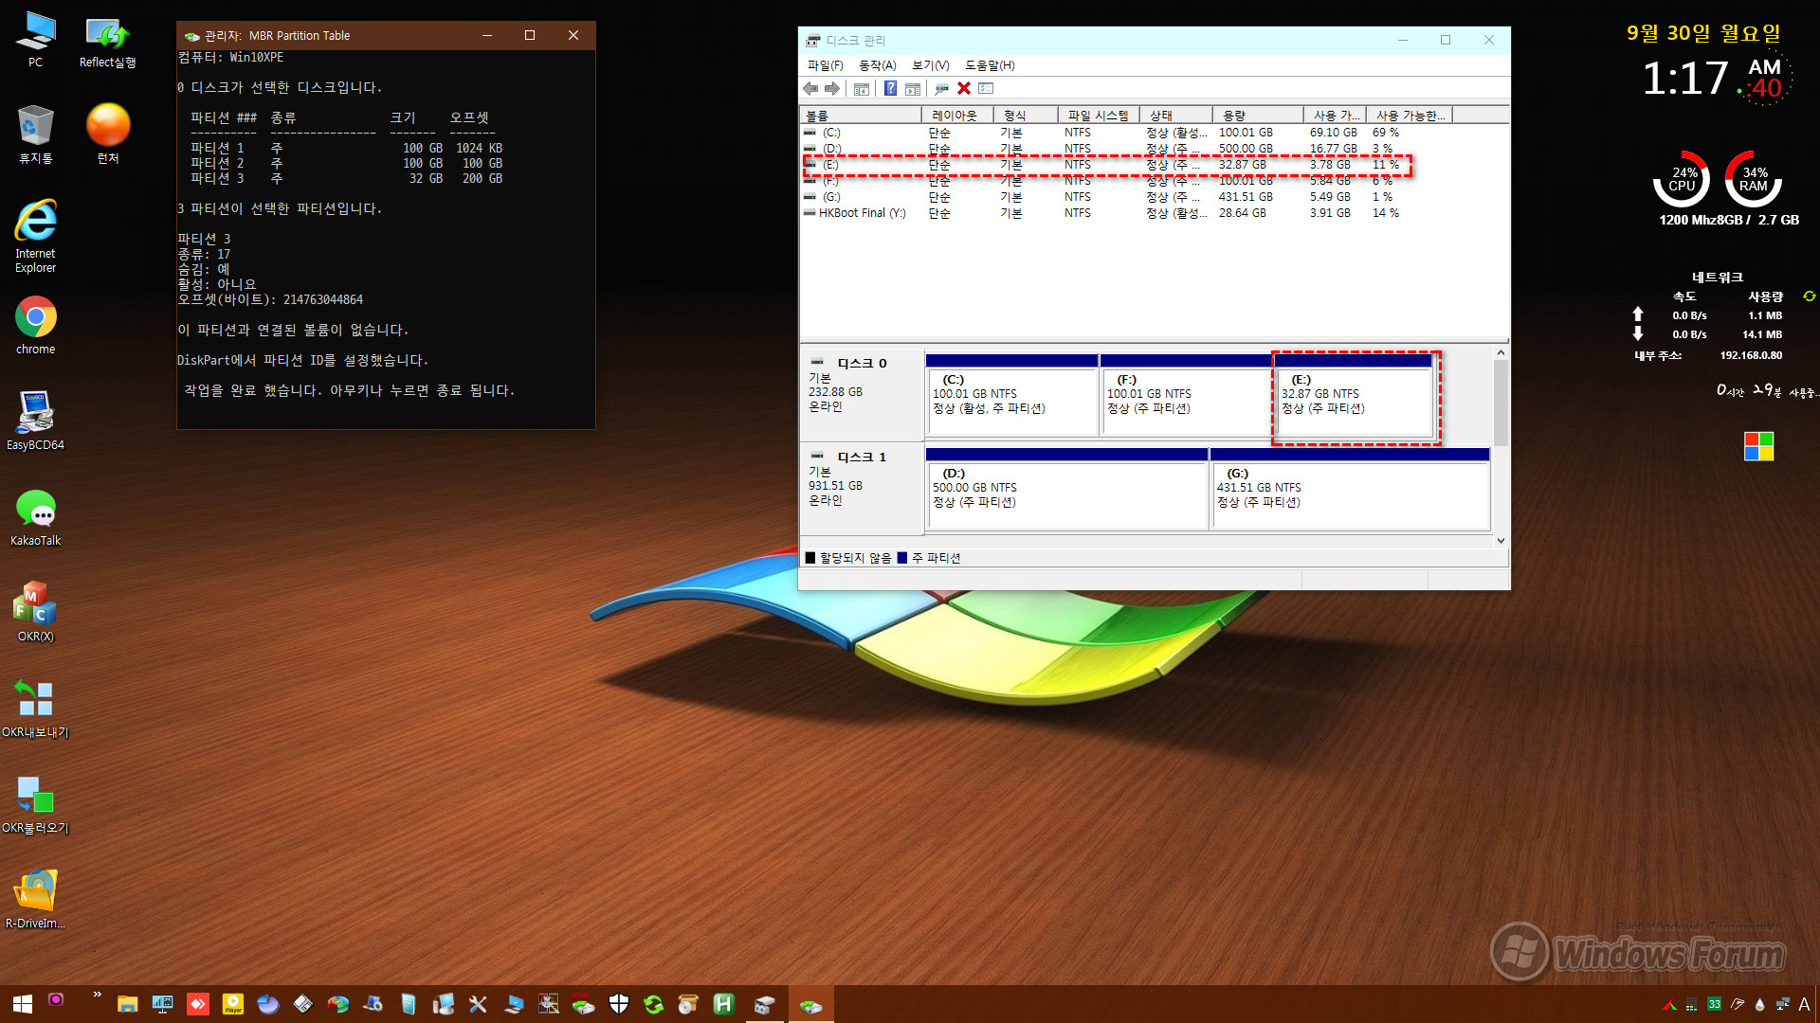The height and width of the screenshot is (1023, 1820).
Task: Click the forward navigation arrow in Disk Management
Action: pos(832,87)
